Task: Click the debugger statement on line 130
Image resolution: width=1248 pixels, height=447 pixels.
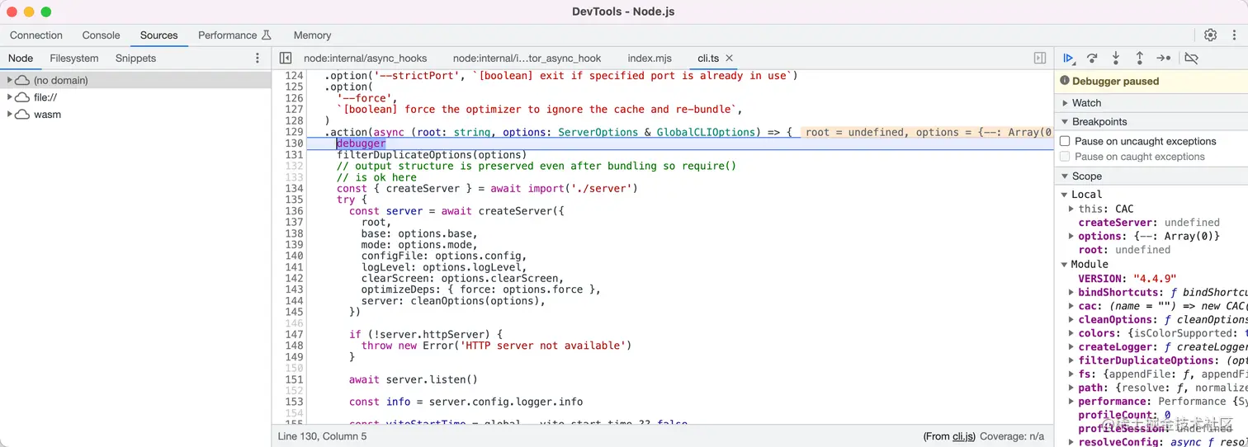Action: pyautogui.click(x=361, y=144)
